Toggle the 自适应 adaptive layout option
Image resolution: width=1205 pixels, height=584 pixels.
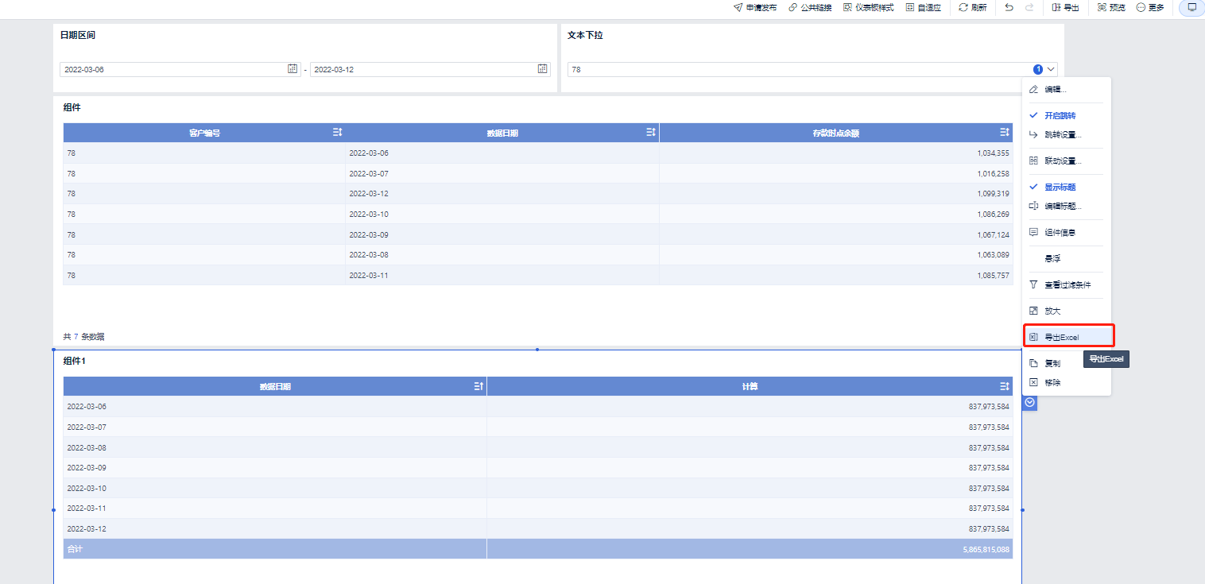[923, 7]
